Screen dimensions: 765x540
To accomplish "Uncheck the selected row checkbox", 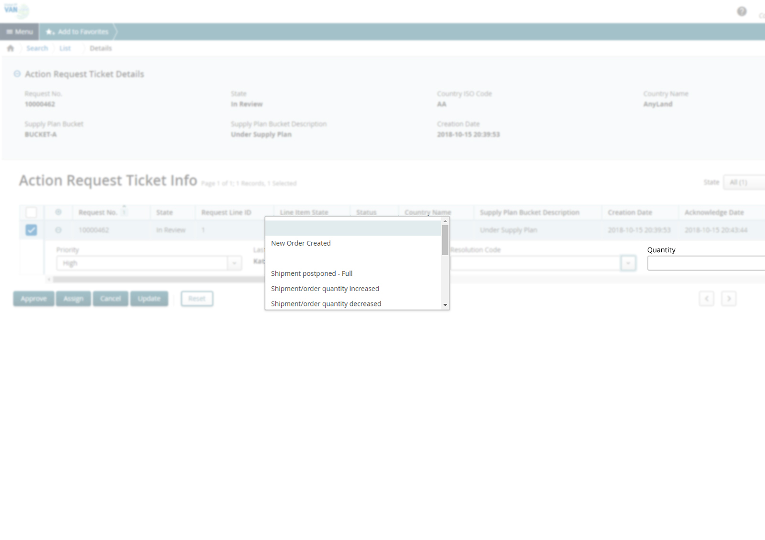I will [31, 230].
